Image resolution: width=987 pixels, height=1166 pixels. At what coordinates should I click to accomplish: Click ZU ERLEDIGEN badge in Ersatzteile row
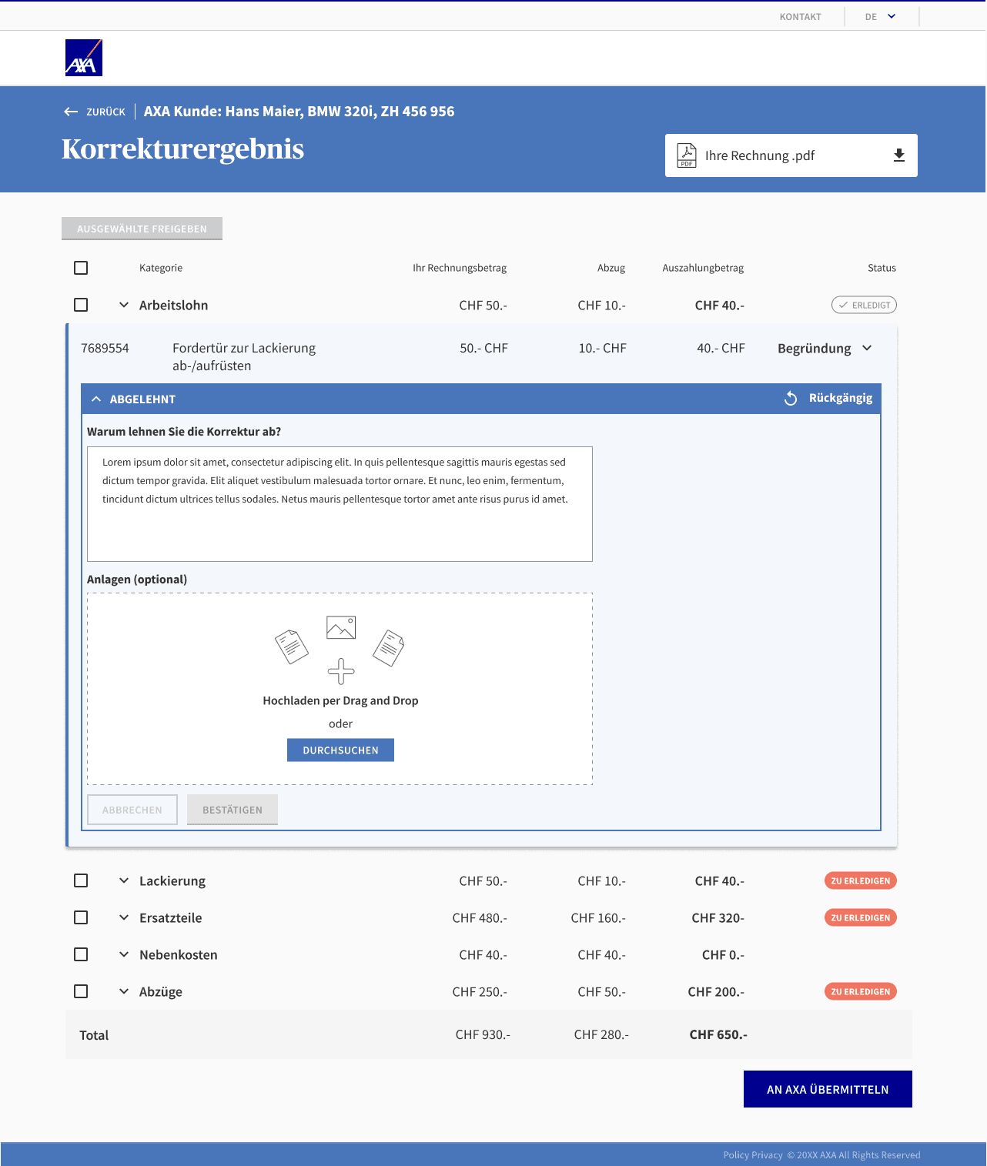pyautogui.click(x=861, y=917)
